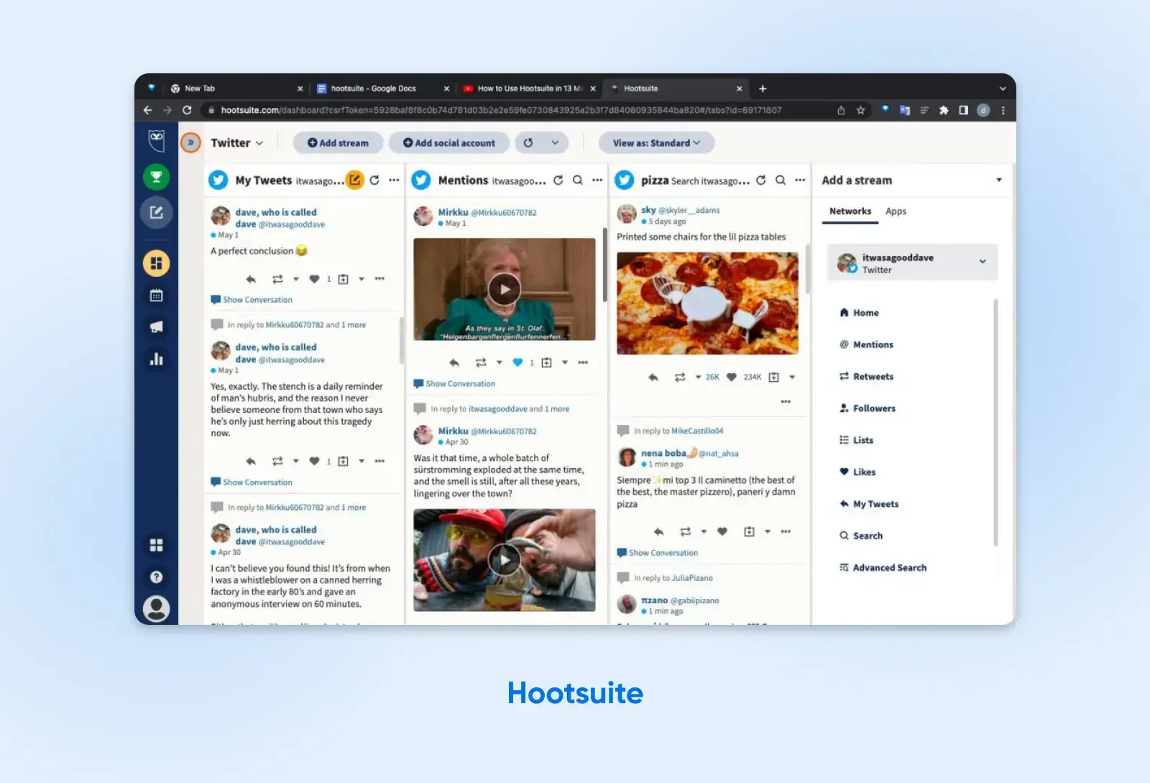Open the compose post icon in sidebar

(x=156, y=213)
